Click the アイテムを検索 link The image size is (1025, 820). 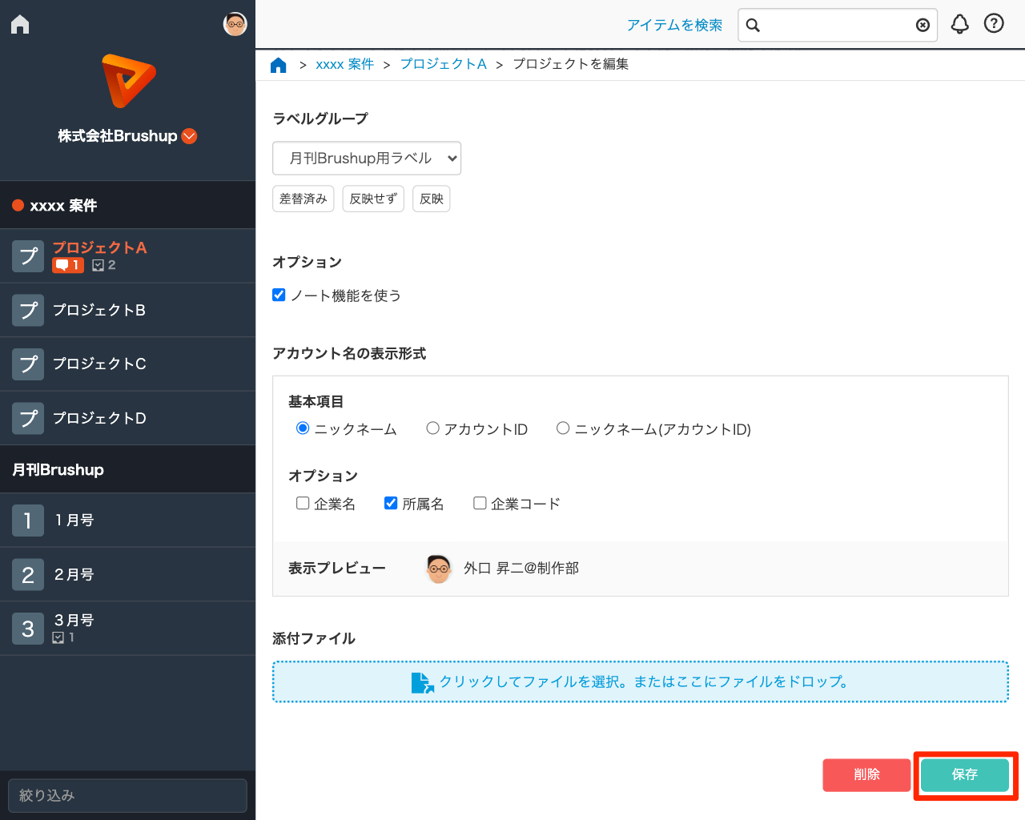click(674, 25)
